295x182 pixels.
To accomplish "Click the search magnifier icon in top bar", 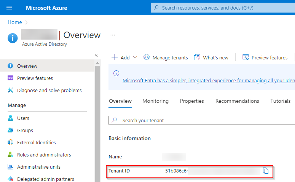I will click(156, 8).
